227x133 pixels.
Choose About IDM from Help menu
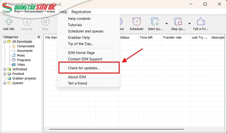[77, 77]
